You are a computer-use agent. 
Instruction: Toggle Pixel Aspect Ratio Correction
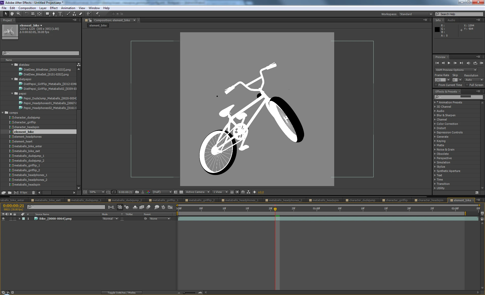232,192
